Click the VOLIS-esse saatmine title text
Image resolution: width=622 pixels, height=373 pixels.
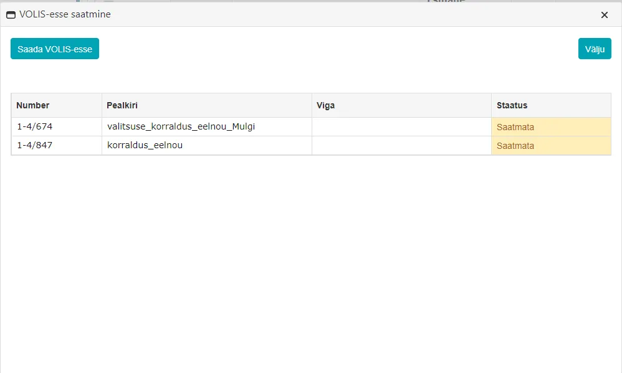click(65, 14)
